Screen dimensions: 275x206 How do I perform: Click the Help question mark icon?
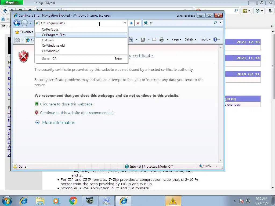215,39
